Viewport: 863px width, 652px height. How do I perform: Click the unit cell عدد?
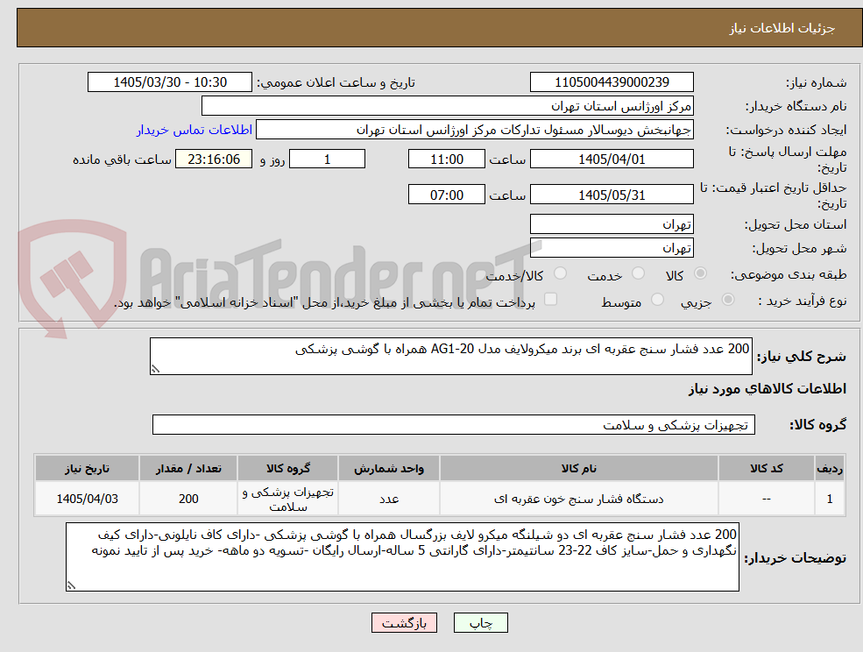click(389, 499)
